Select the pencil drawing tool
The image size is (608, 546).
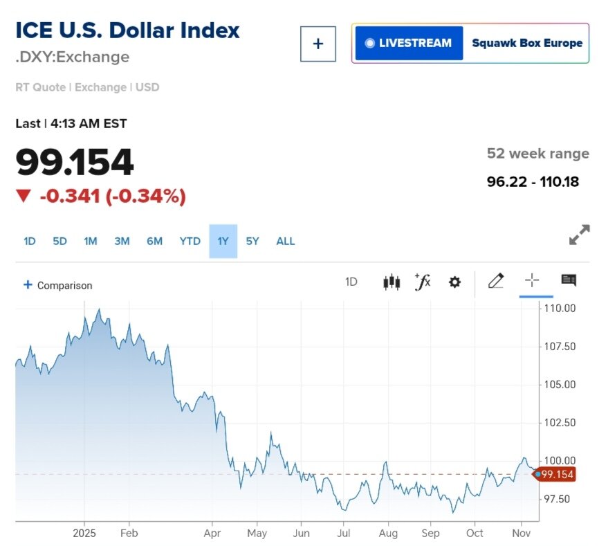coord(495,281)
